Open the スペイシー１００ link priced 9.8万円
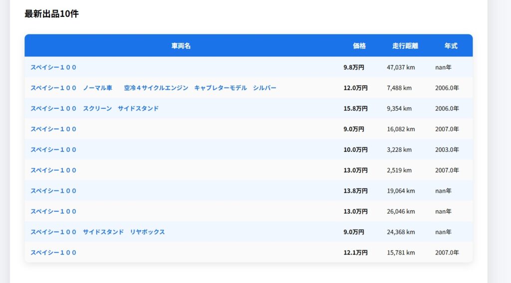This screenshot has width=511, height=283. pos(53,67)
